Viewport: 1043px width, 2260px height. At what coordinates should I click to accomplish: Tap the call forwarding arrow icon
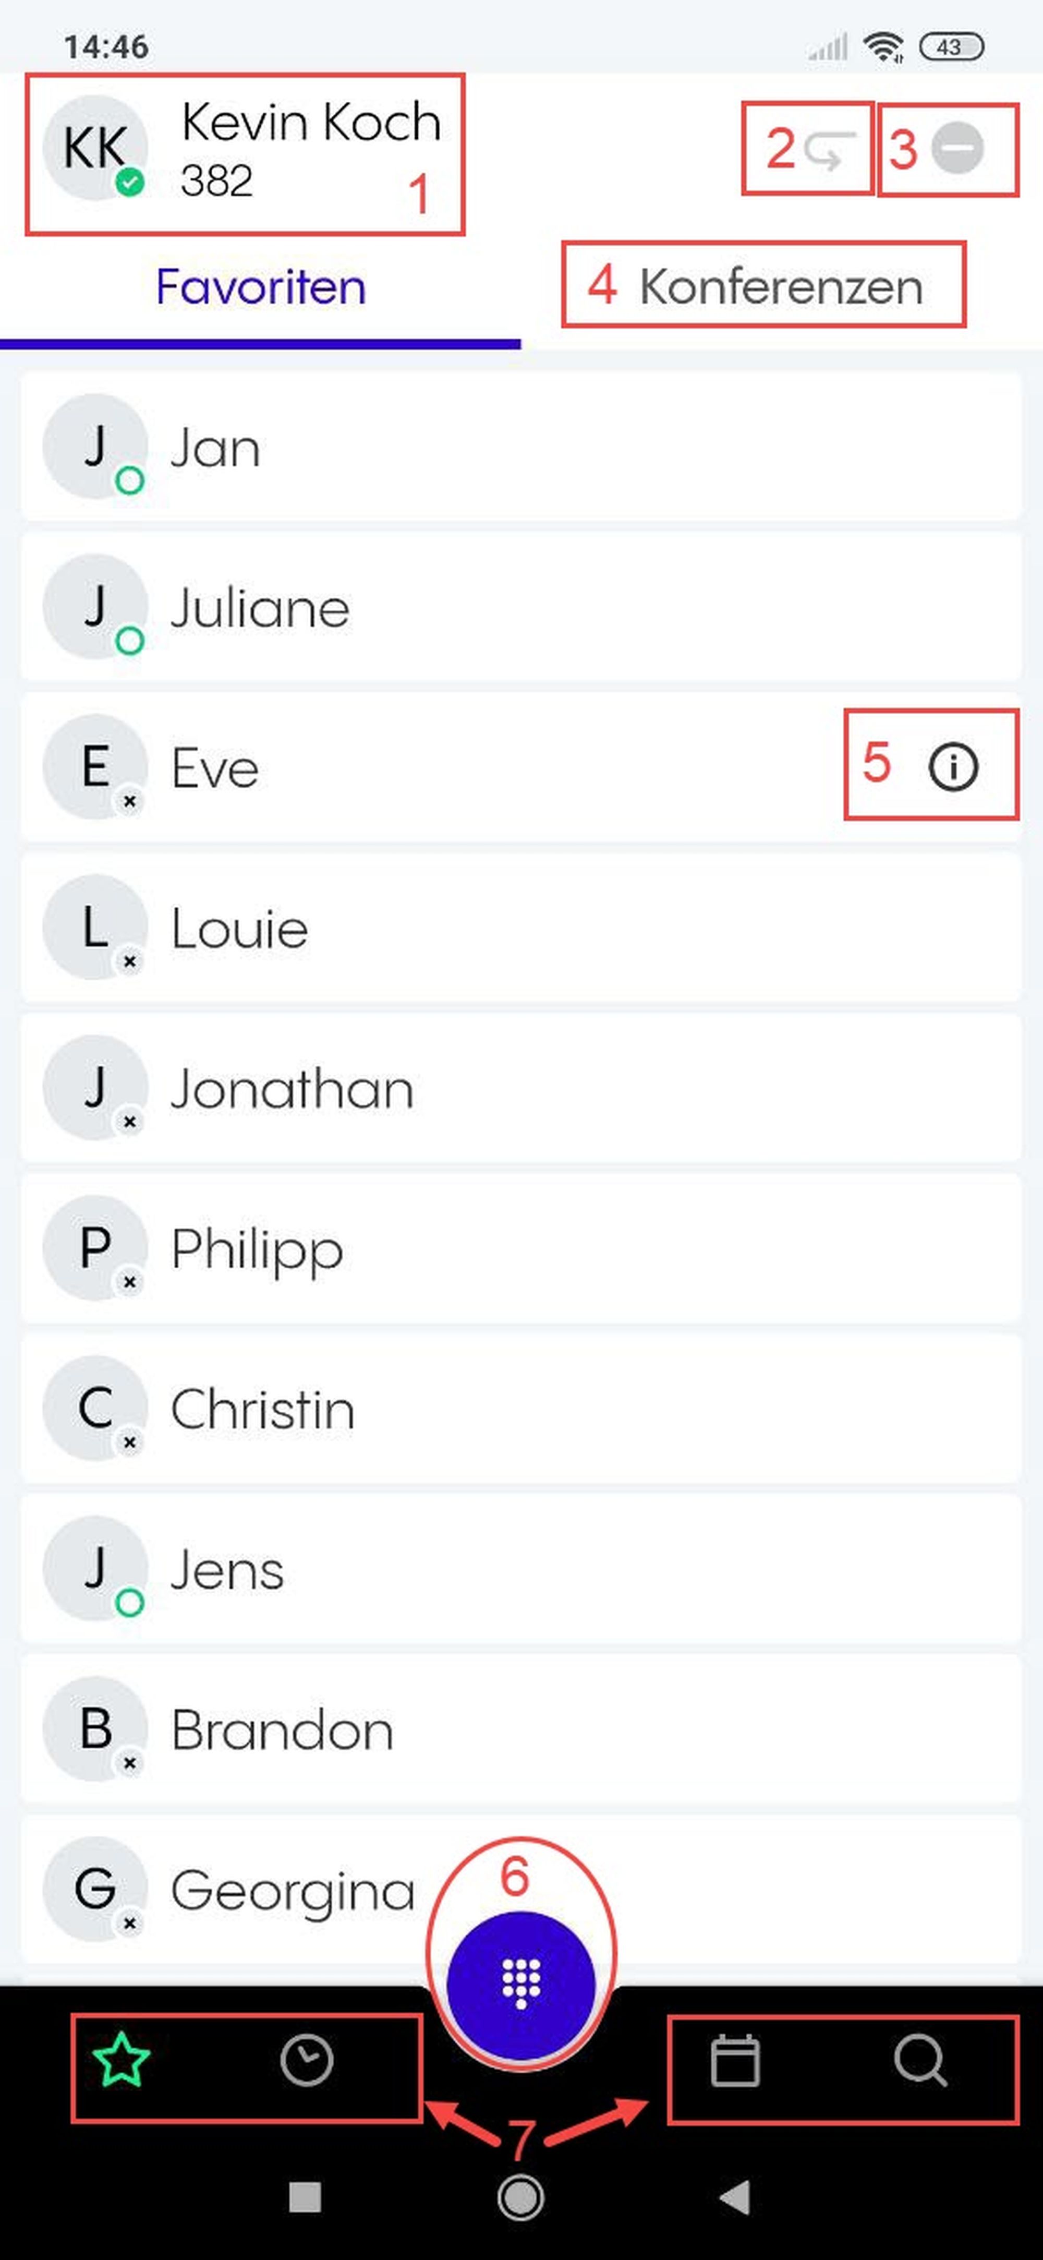tap(829, 149)
